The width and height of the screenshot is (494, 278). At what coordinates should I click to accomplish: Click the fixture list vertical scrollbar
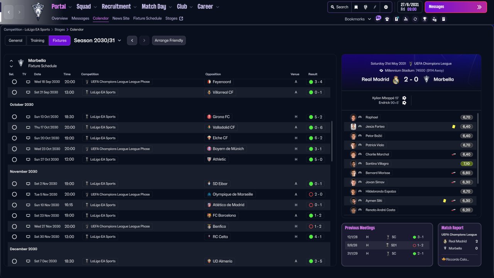(x=332, y=141)
